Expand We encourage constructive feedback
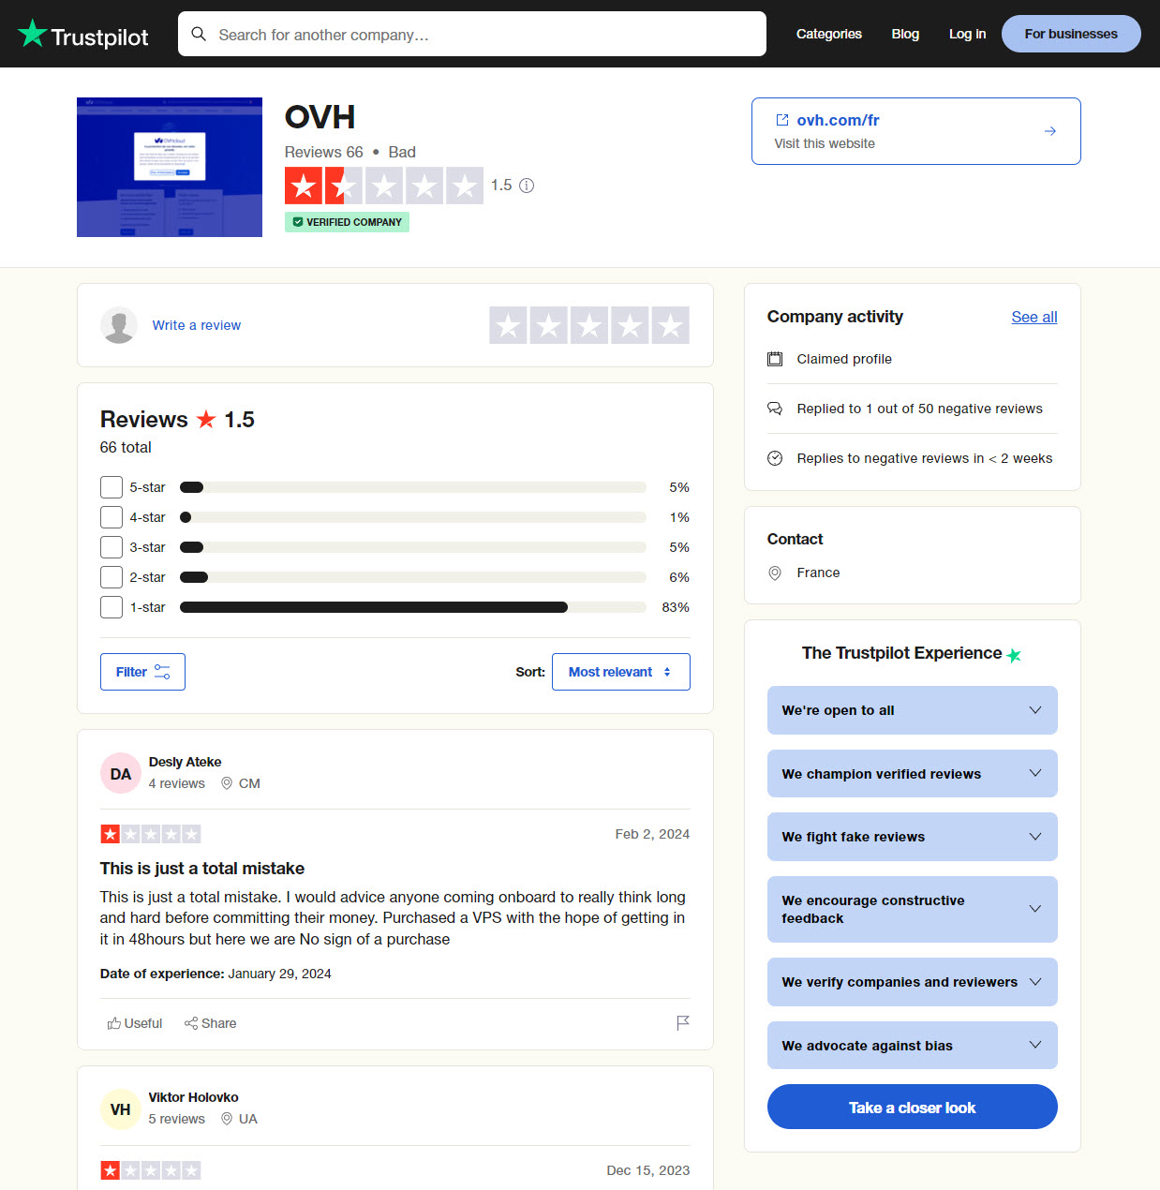Screen dimensions: 1160x1190 [x=913, y=909]
